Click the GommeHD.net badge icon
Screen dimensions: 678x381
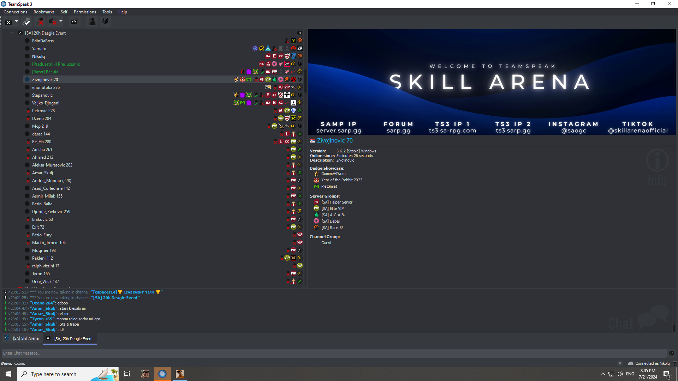click(x=316, y=174)
